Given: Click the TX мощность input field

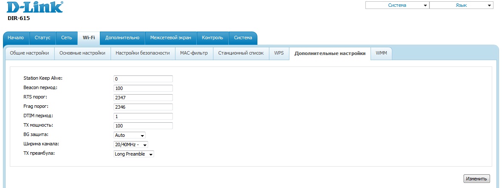Looking at the screenshot, I should pos(143,126).
